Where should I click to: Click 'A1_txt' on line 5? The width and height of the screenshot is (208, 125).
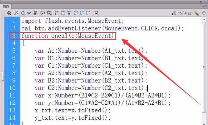[114, 51]
